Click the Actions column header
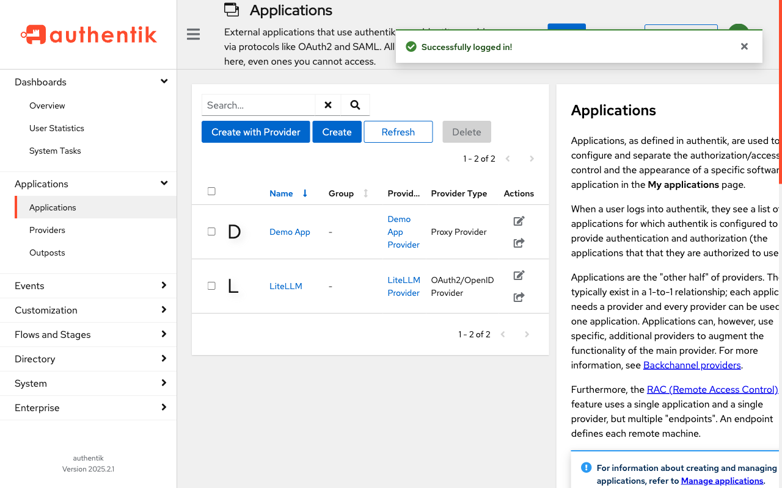Screen dimensions: 782x488 (x=519, y=193)
